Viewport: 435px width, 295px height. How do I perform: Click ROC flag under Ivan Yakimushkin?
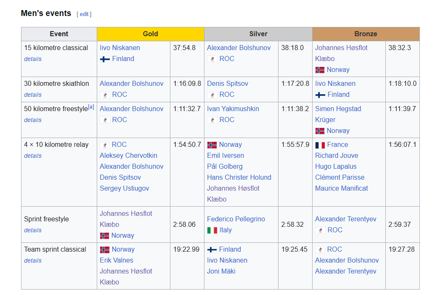(x=212, y=120)
